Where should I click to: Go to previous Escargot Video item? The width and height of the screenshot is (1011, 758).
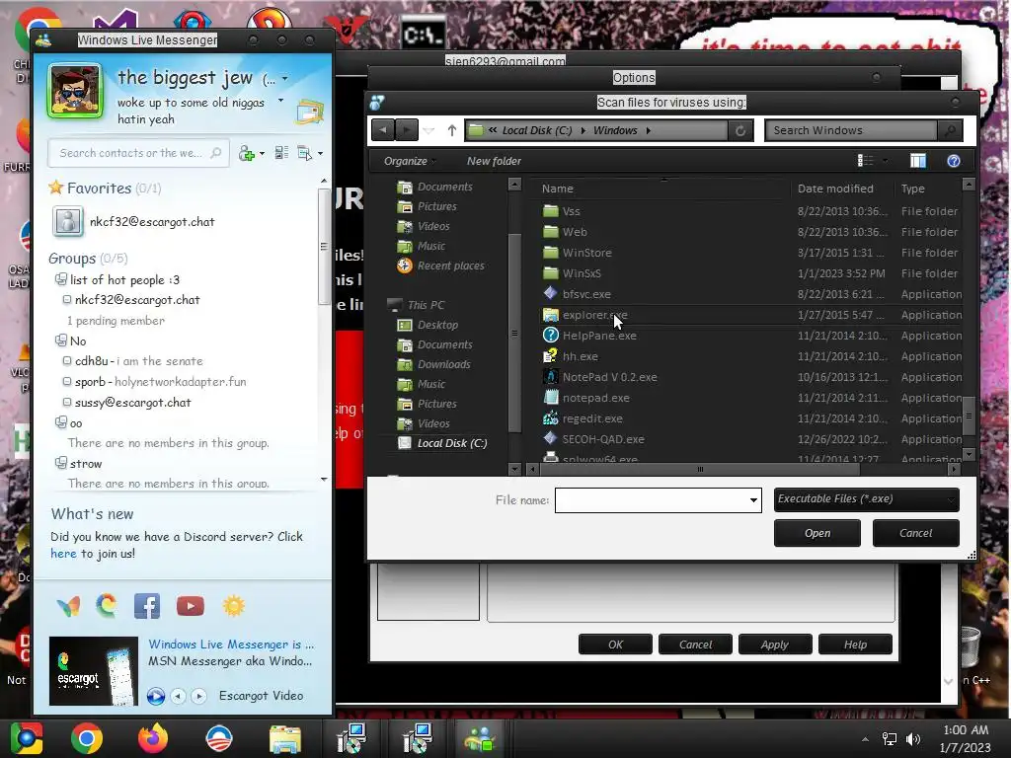pyautogui.click(x=179, y=696)
